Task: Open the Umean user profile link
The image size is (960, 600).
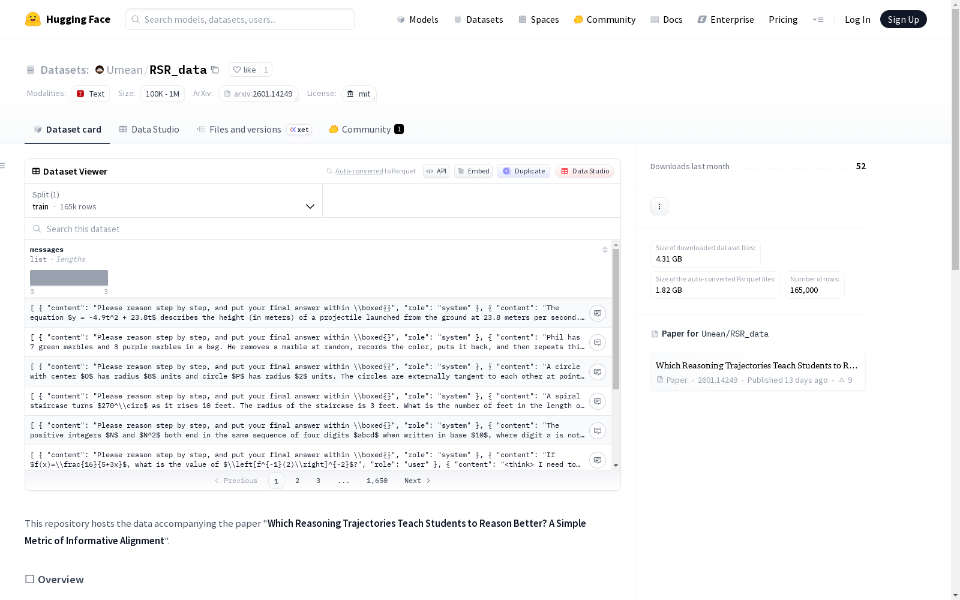Action: coord(124,70)
